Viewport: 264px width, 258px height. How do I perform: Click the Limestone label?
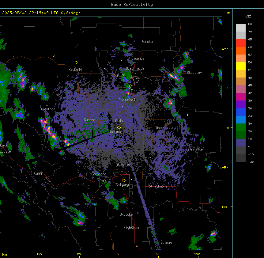[x=47, y=109]
